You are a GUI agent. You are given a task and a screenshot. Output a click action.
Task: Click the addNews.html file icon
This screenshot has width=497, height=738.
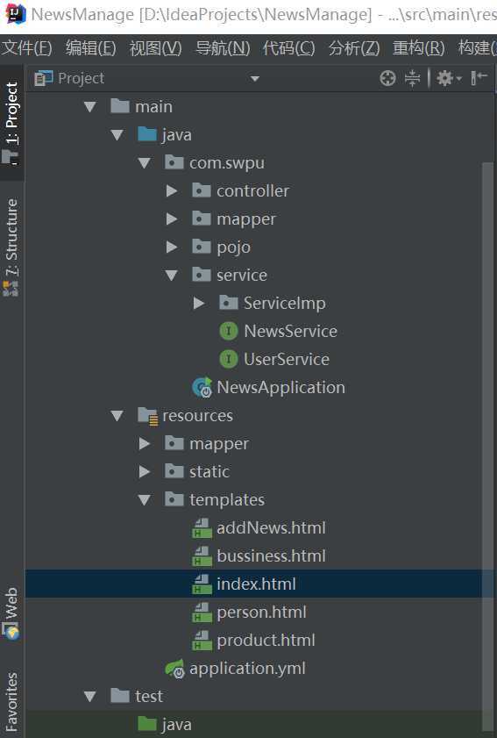[202, 528]
